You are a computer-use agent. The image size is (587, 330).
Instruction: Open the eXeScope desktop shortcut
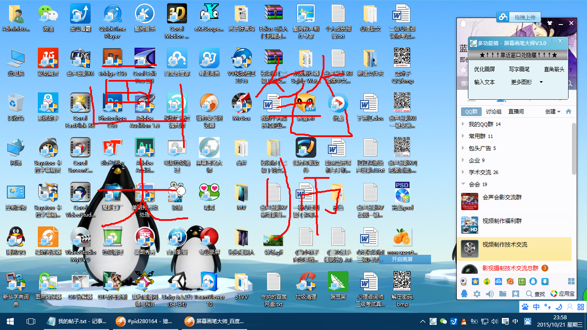click(209, 18)
